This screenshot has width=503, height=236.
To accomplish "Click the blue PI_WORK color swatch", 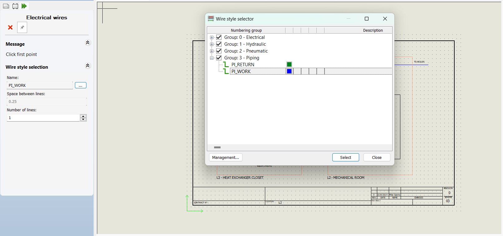I will tap(289, 72).
